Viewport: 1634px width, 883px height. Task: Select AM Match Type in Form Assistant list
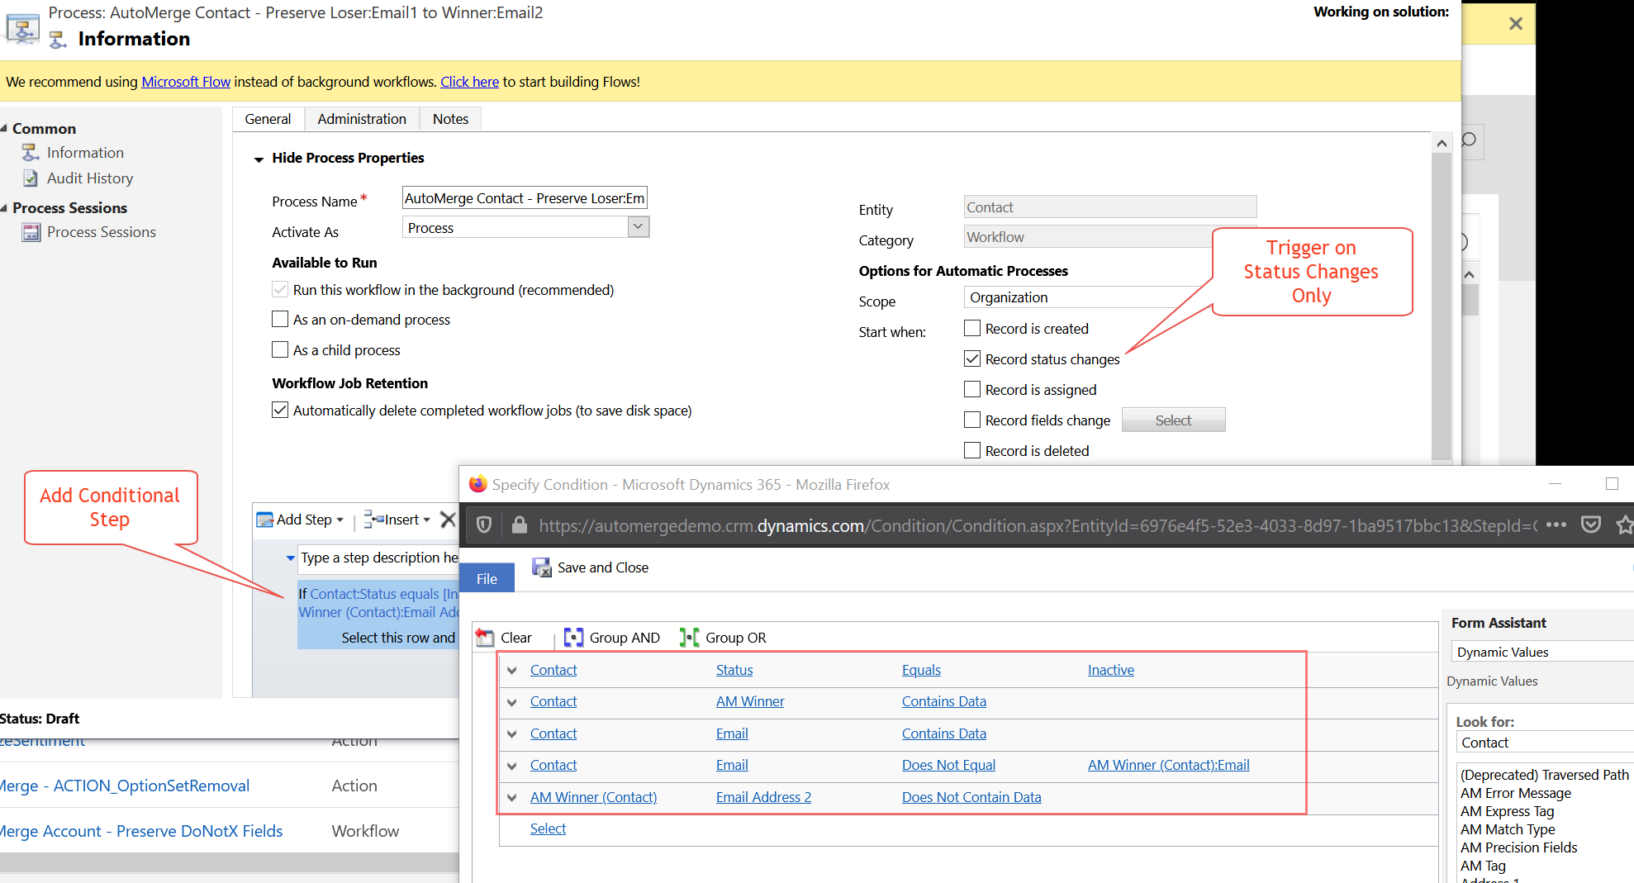pos(1508,829)
